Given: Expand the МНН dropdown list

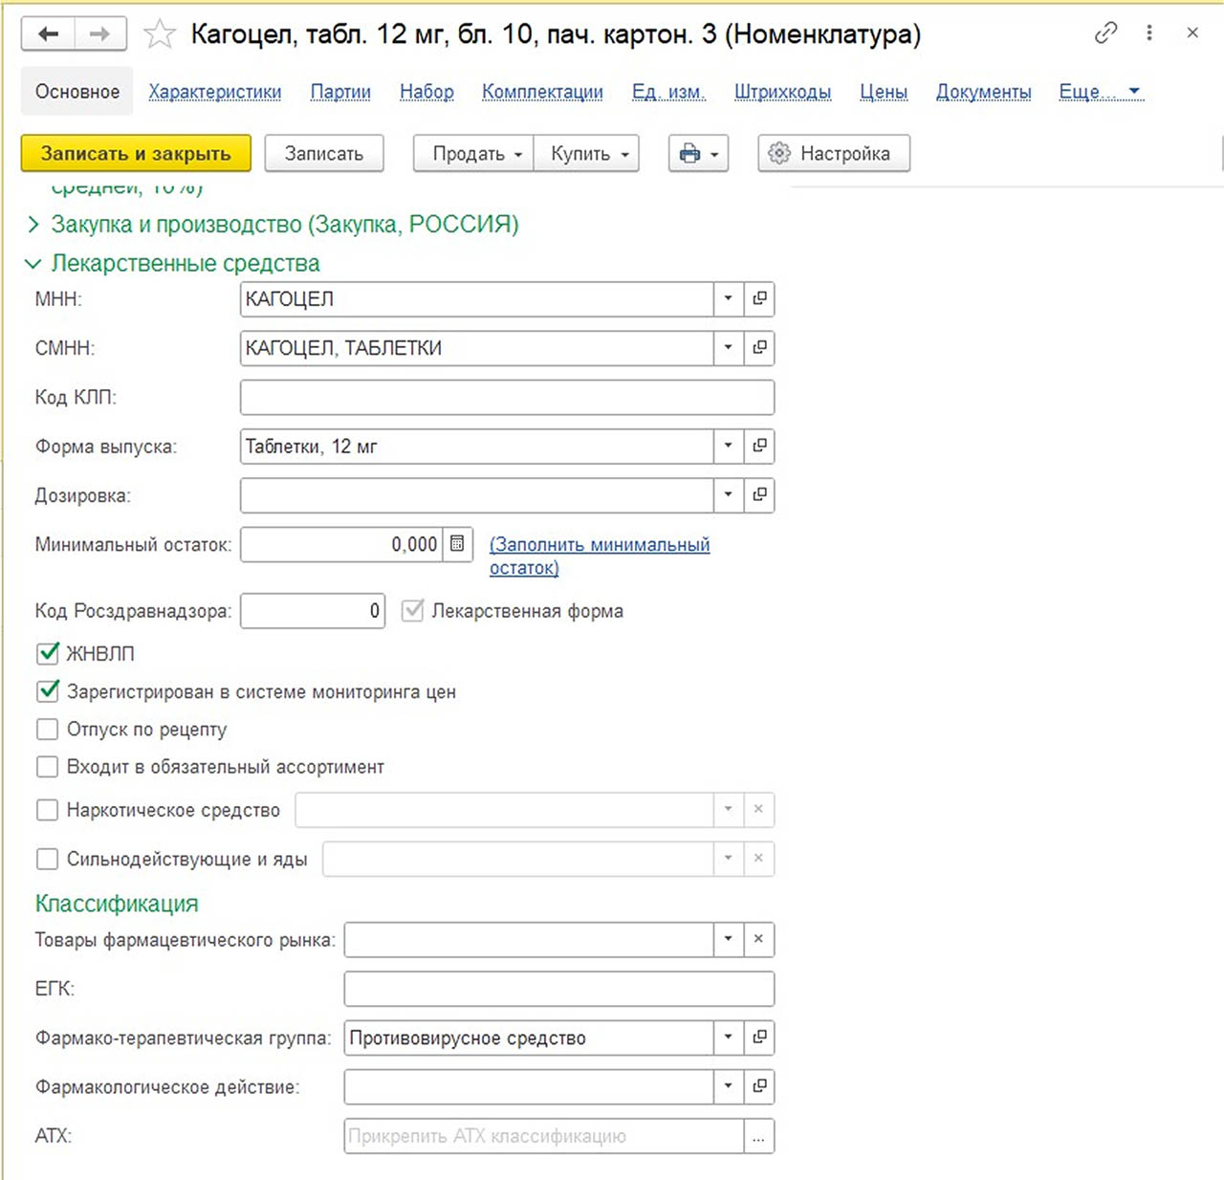Looking at the screenshot, I should [728, 298].
